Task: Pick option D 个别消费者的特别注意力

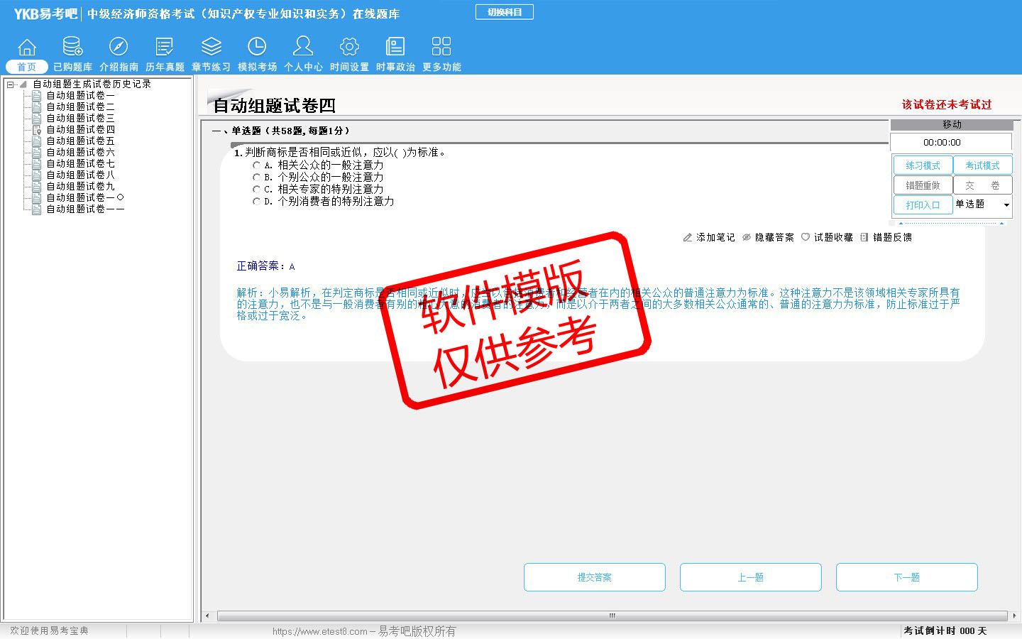Action: (257, 202)
